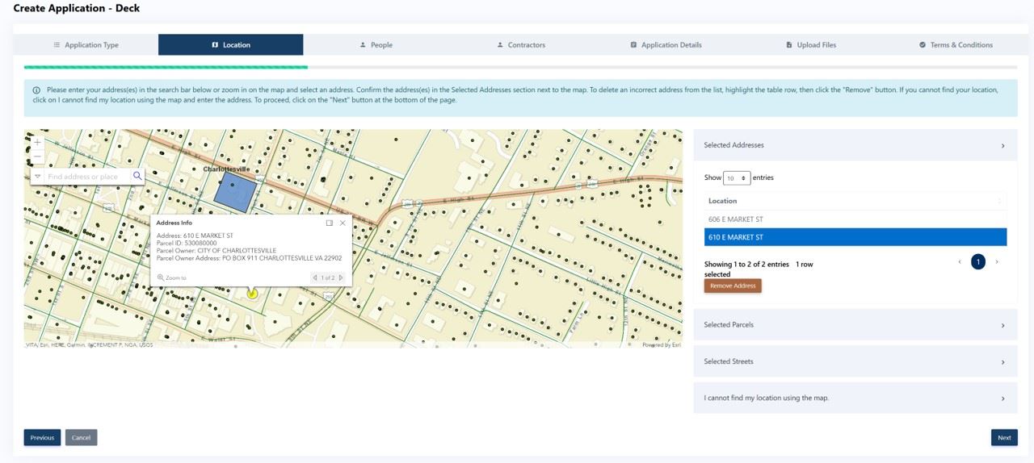The image size is (1034, 463).
Task: Open the Show entries count dropdown
Action: (x=736, y=177)
